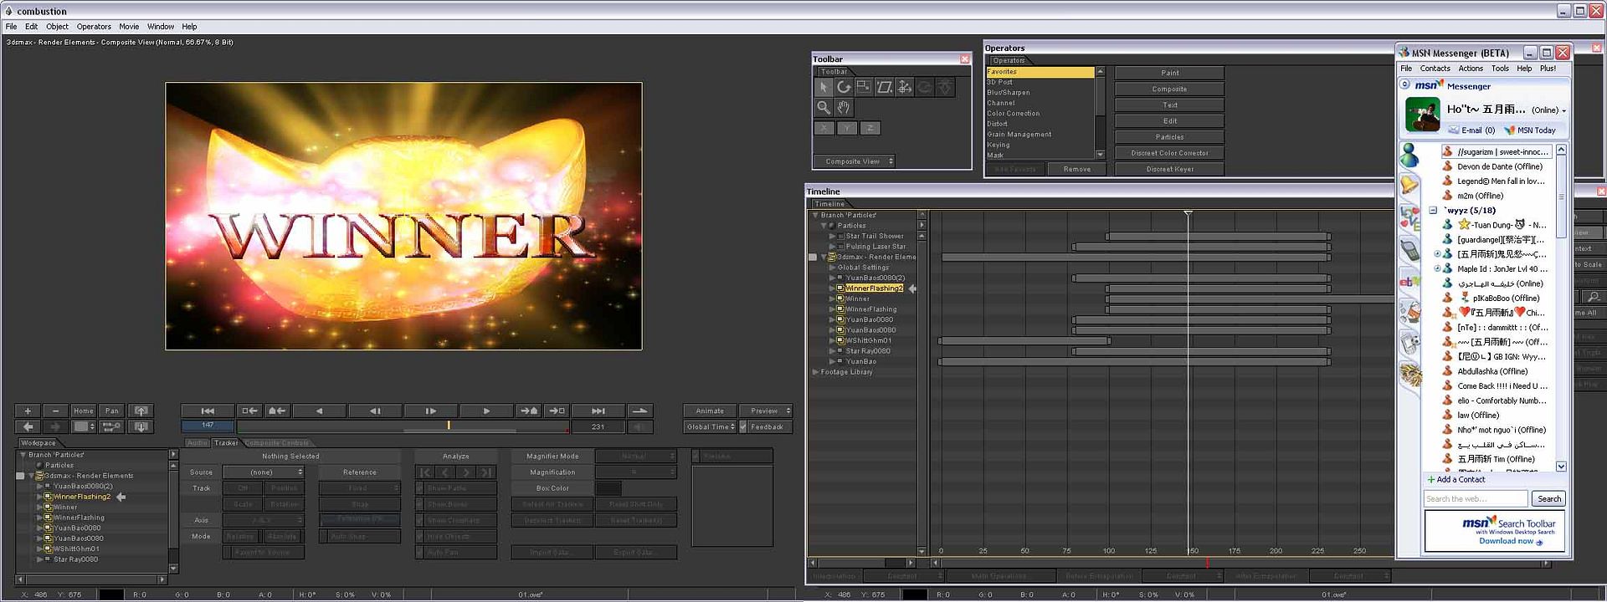Toggle the layer icon beside WinnerFlashing2 in Workspace
1607x602 pixels.
pos(49,497)
